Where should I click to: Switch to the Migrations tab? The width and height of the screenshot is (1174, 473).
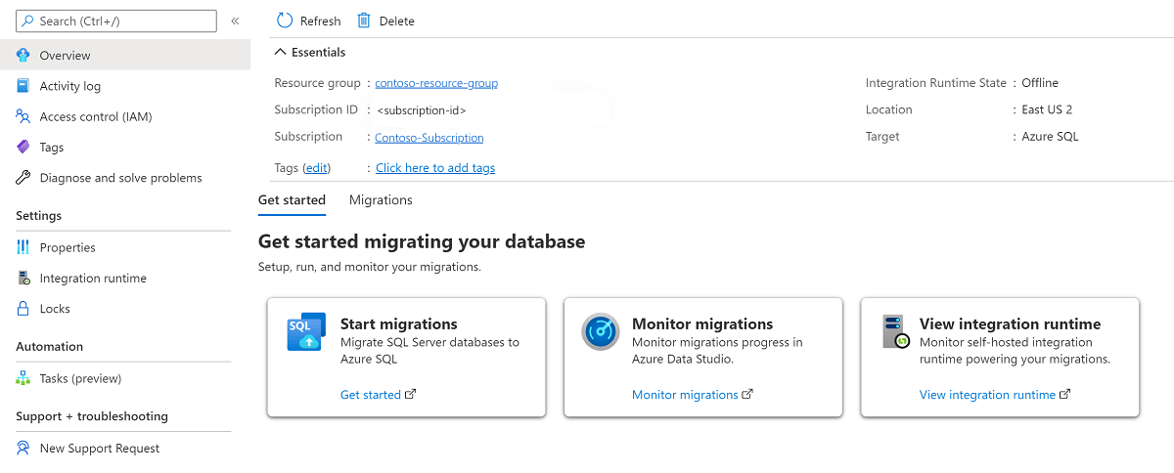pos(381,200)
